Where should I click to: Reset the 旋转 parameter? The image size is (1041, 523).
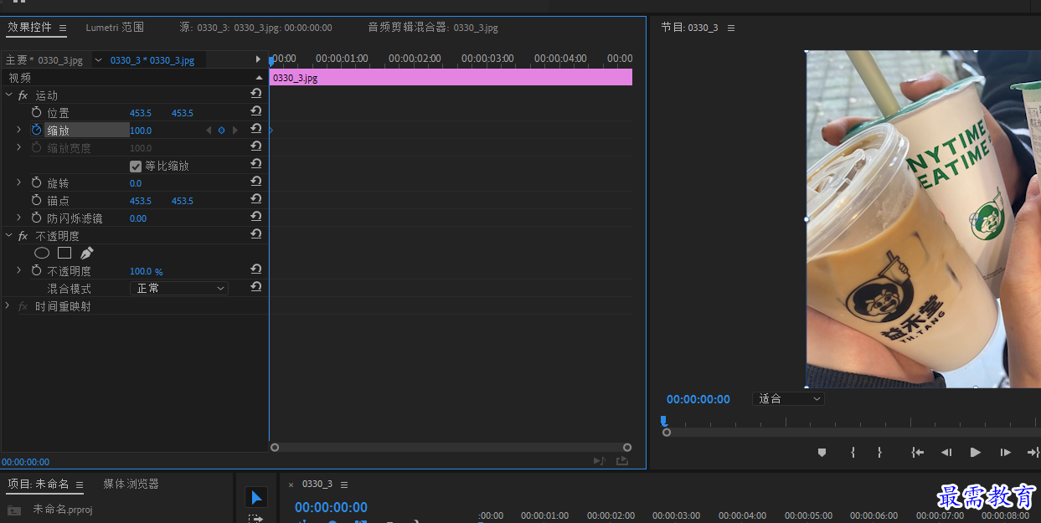pyautogui.click(x=256, y=182)
